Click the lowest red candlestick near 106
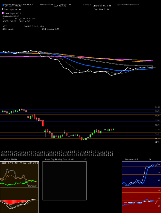The image size is (161, 213). pos(82,138)
